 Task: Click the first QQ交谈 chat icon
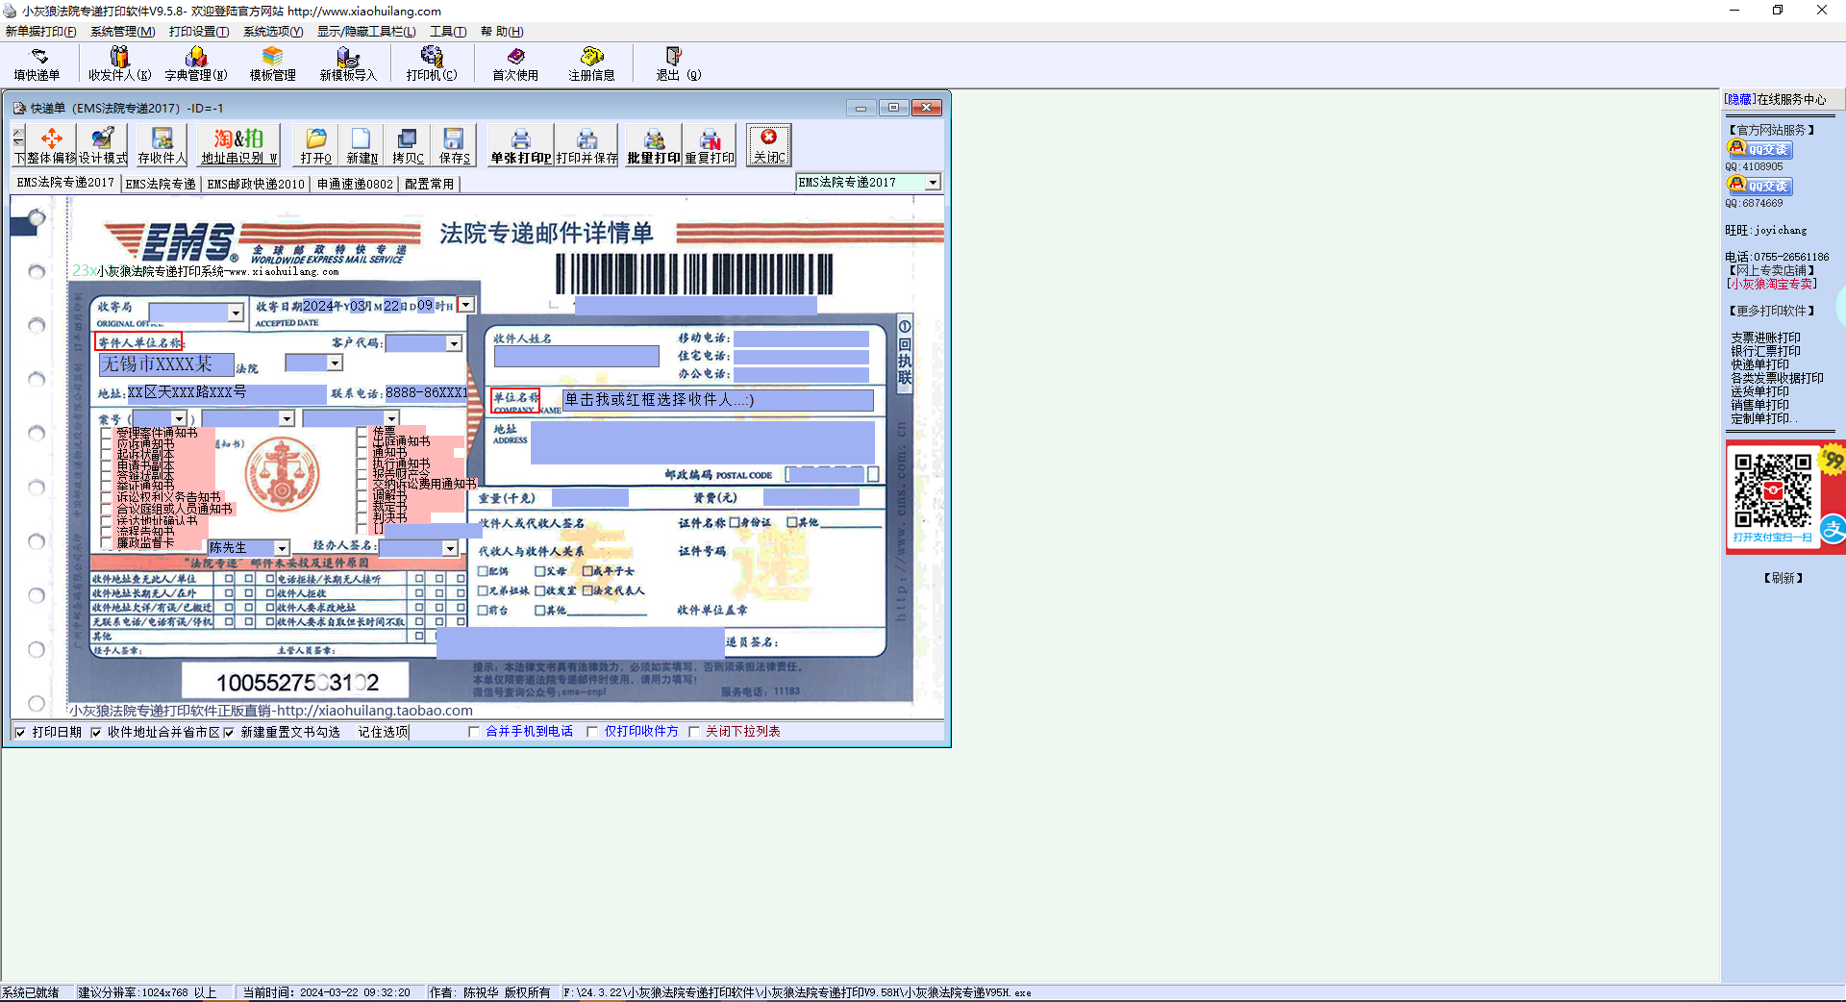(1759, 149)
